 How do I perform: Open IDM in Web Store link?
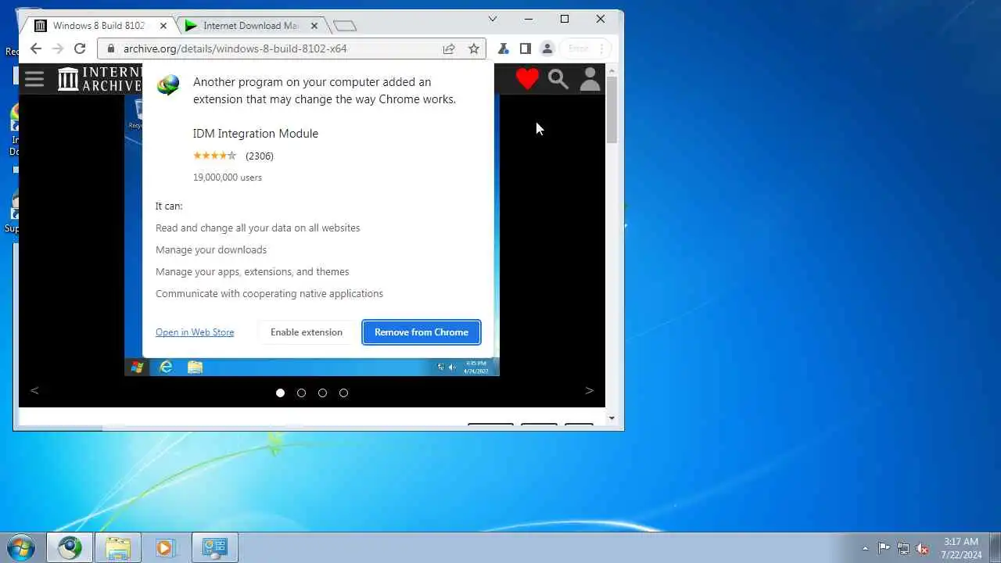195,332
